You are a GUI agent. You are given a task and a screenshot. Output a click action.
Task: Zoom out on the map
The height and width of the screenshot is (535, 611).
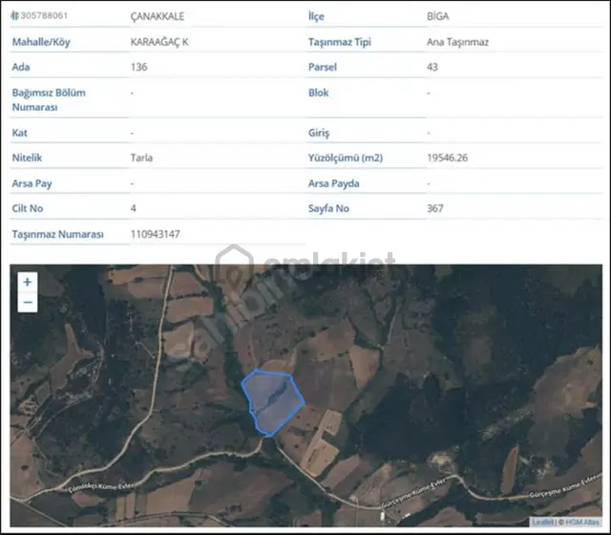[28, 302]
